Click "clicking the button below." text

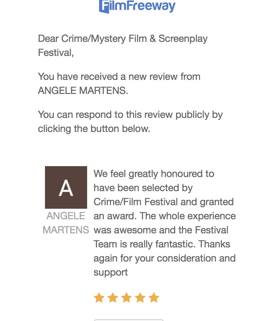point(94,129)
